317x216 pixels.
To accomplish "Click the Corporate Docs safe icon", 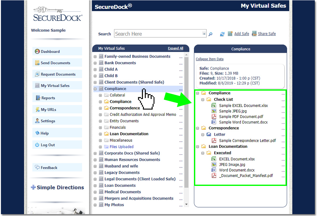I will coord(101,153).
